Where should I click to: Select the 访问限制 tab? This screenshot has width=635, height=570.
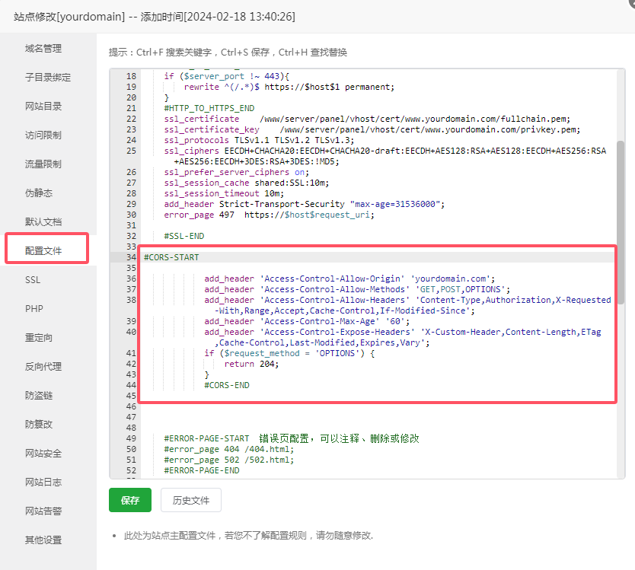point(43,135)
